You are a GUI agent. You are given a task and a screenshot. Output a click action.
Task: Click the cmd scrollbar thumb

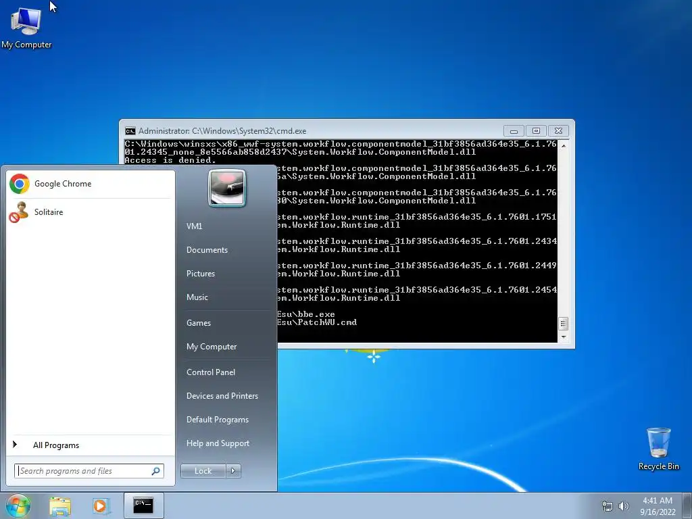[563, 324]
